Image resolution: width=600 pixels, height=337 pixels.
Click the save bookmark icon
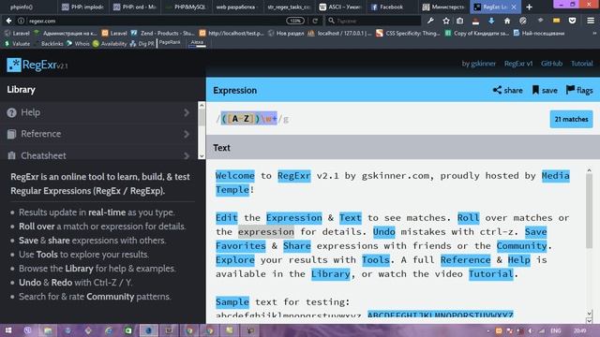[535, 90]
